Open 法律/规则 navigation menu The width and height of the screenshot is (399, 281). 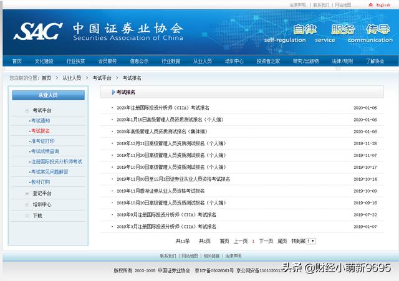click(342, 61)
